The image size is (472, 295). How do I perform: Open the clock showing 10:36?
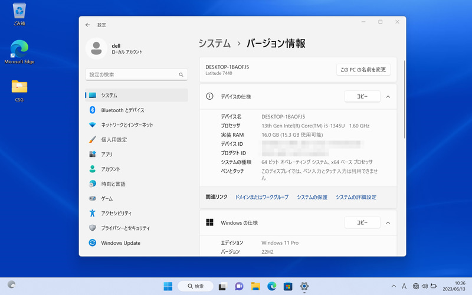point(454,286)
